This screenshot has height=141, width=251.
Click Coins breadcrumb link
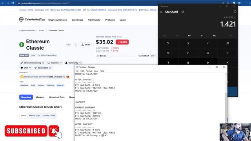(x=42, y=31)
